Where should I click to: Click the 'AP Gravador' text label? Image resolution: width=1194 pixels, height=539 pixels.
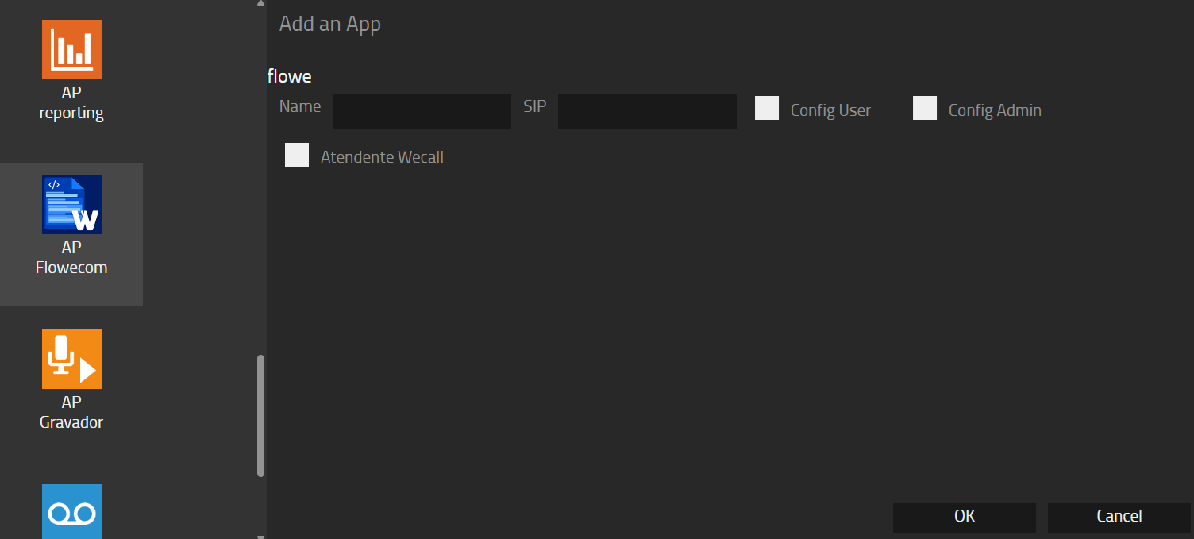point(71,413)
